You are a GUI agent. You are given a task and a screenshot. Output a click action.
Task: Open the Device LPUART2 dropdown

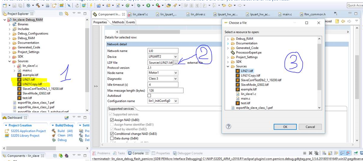coord(176,57)
